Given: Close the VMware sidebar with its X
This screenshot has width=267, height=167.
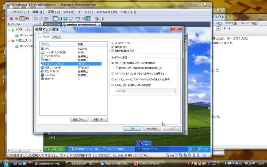Looking at the screenshot, I should pos(40,23).
